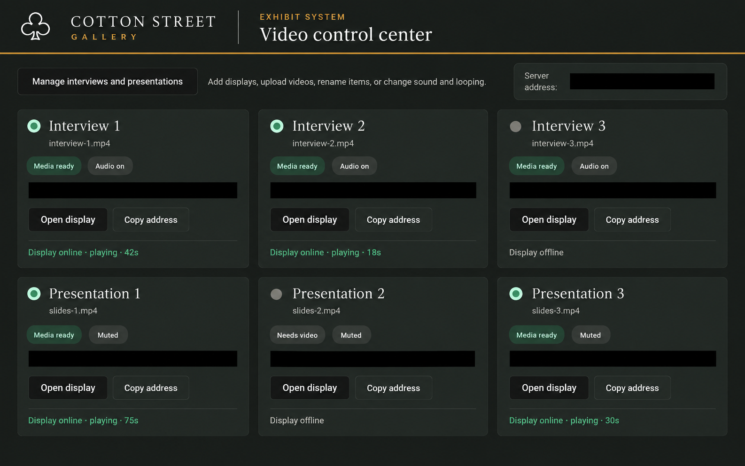Open display for Interview 2

(x=310, y=219)
